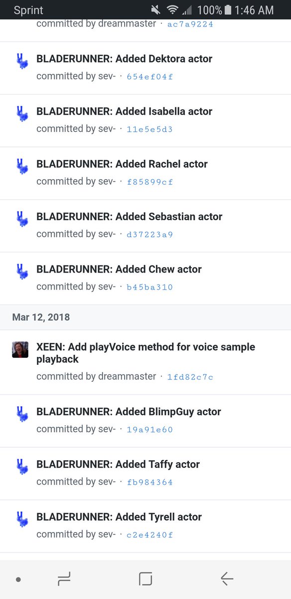Open commit hash b45ba310

point(150,288)
